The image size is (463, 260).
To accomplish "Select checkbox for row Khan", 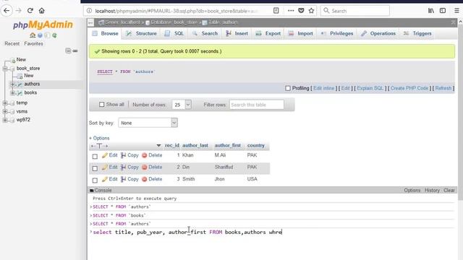I will click(x=95, y=156).
